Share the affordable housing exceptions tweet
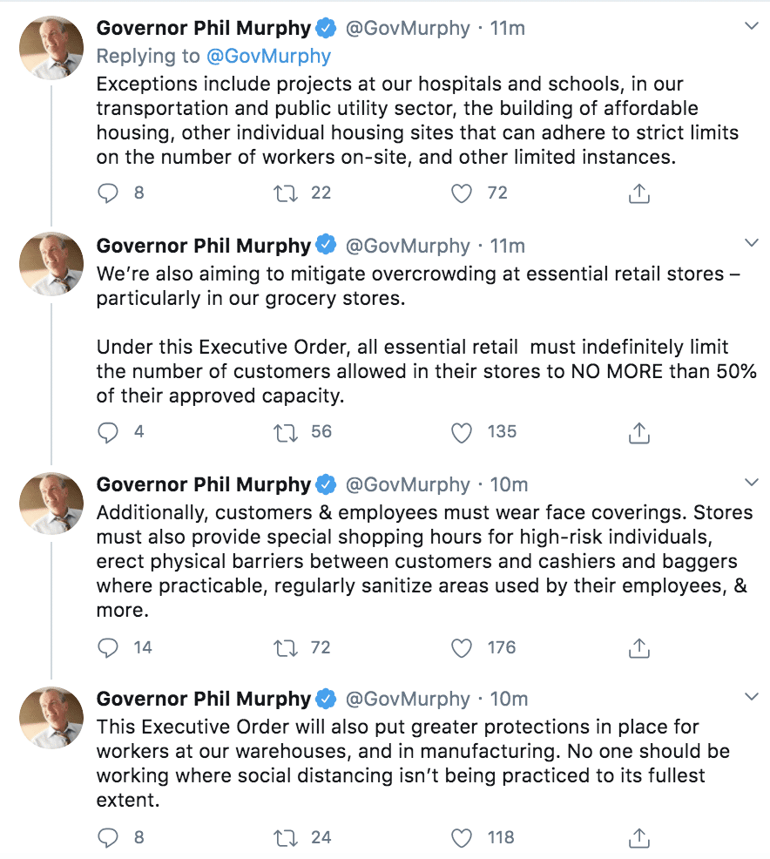Image resolution: width=770 pixels, height=859 pixels. [x=639, y=193]
